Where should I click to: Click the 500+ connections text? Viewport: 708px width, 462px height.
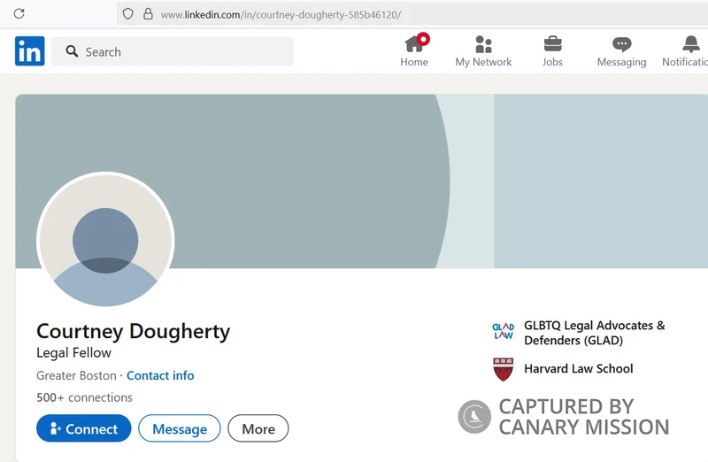coord(84,397)
